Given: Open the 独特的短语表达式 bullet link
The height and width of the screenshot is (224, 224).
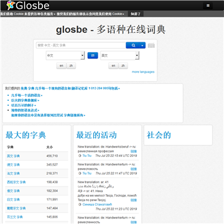Looking at the screenshot, I should [x=24, y=110].
